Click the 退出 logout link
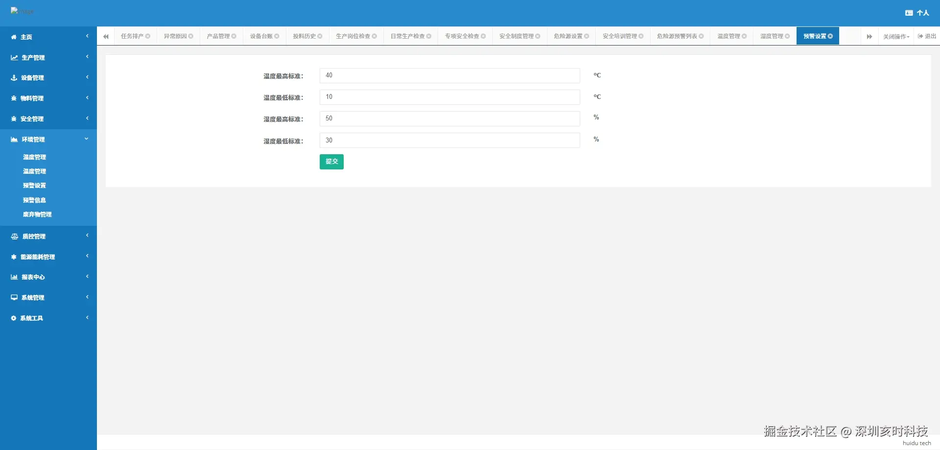The height and width of the screenshot is (450, 940). coord(927,36)
